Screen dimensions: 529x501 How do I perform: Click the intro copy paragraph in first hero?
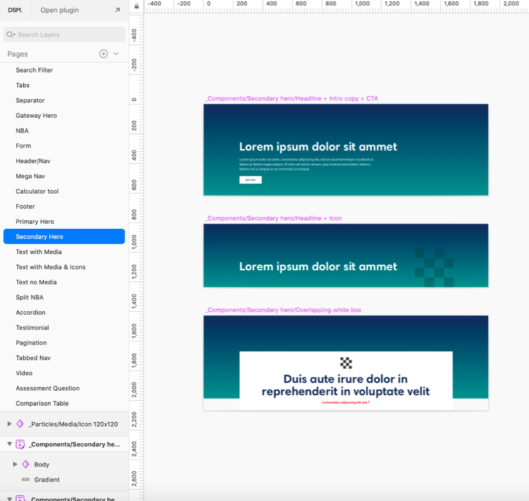[306, 164]
